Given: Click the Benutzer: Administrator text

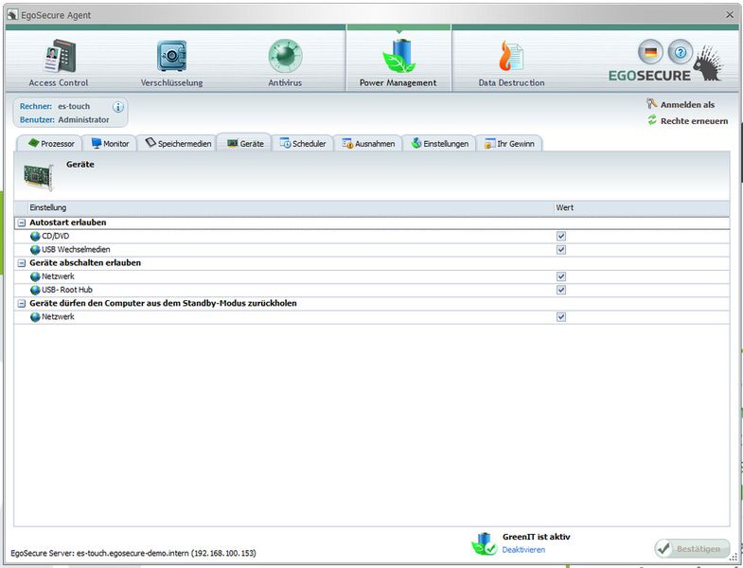Looking at the screenshot, I should (x=64, y=120).
